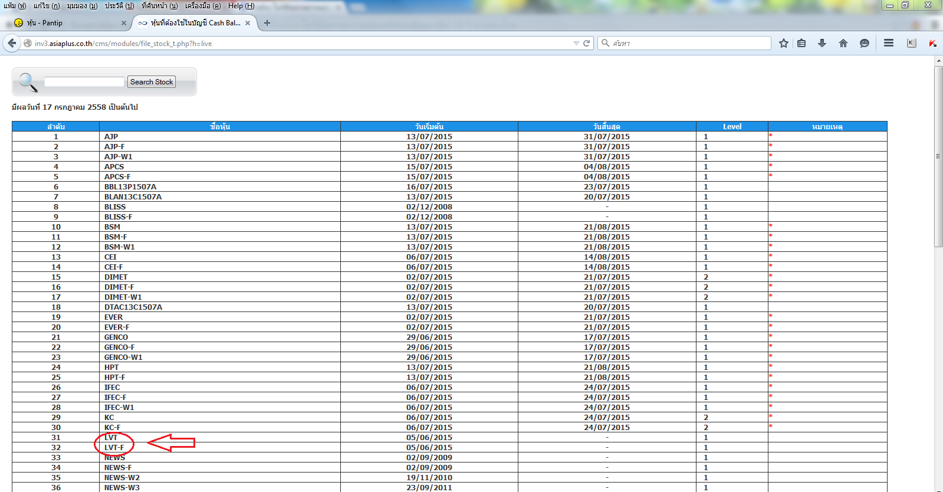This screenshot has height=492, width=943.
Task: Select stock name HPT-F
Action: (x=114, y=378)
